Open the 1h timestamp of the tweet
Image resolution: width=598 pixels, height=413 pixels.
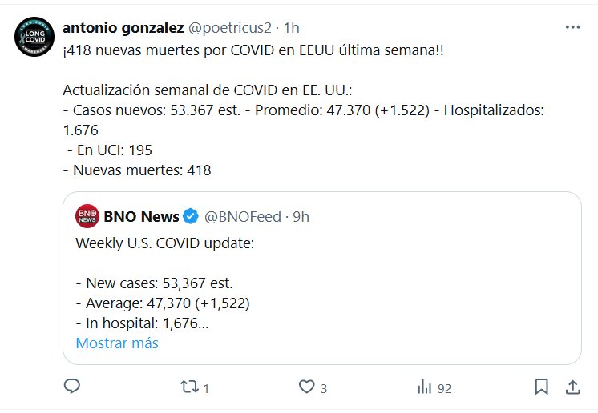[292, 27]
